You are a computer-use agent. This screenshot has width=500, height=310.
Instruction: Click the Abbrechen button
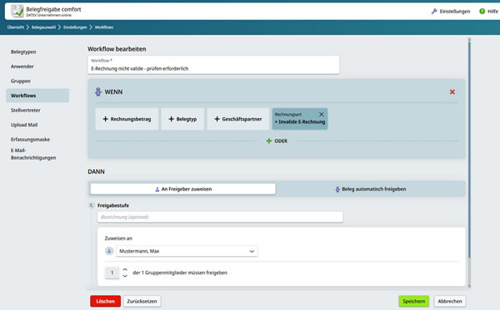pyautogui.click(x=450, y=301)
